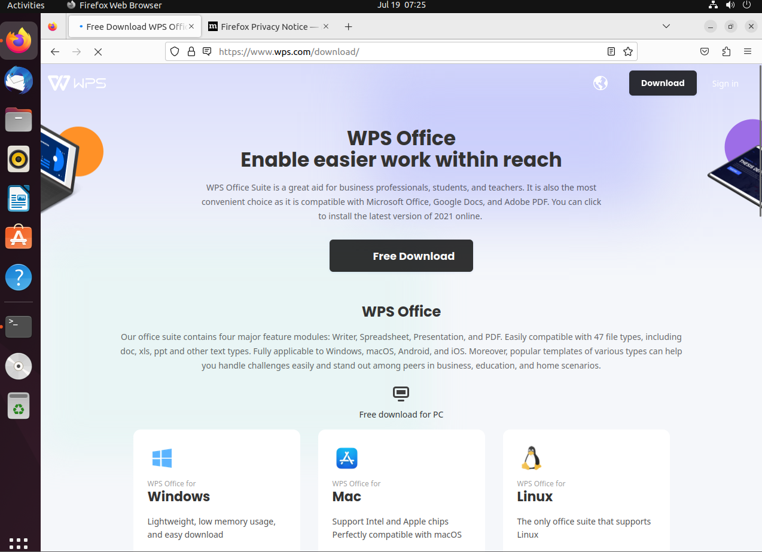Toggle reader view in address bar

[x=611, y=51]
